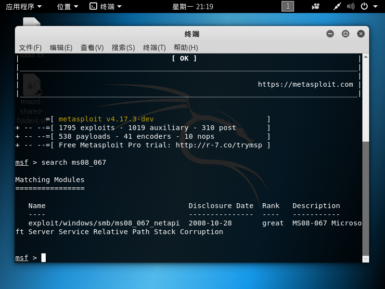
Task: Click the 2008-10-28 disclosure date
Action: [210, 223]
